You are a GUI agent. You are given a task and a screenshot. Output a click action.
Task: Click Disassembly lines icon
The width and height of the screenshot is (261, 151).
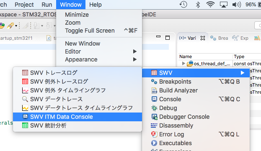tap(154, 125)
